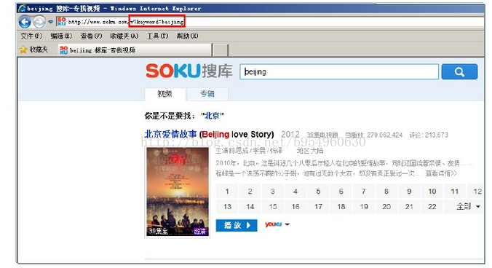Click the favorites star icon
The height and width of the screenshot is (268, 492).
23,50
